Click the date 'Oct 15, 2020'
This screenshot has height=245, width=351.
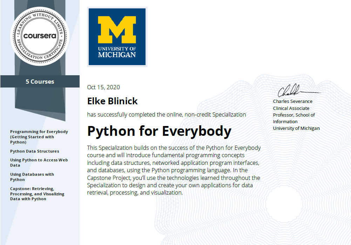tap(103, 87)
